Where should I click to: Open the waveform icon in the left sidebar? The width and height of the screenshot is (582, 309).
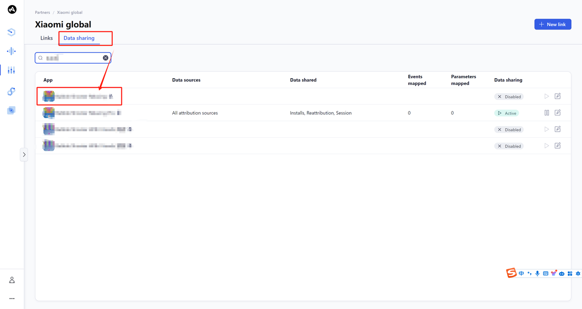(11, 51)
